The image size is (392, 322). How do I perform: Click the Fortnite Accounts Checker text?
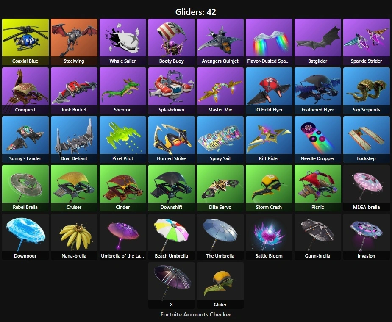(196, 314)
